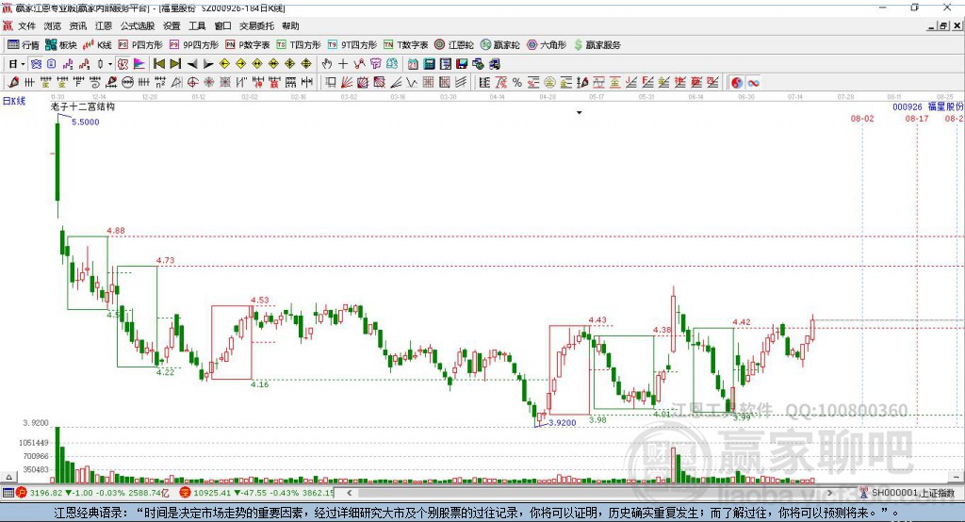Open the 设置 menu

click(172, 25)
